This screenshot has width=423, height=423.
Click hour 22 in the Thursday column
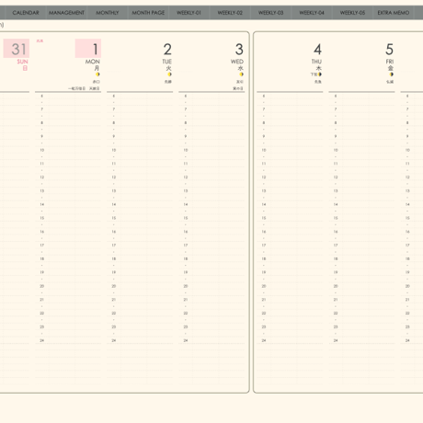pyautogui.click(x=264, y=313)
